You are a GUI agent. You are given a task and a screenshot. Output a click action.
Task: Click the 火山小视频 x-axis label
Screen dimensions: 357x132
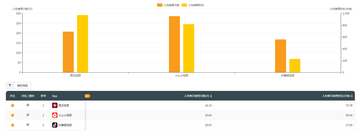(x=182, y=75)
